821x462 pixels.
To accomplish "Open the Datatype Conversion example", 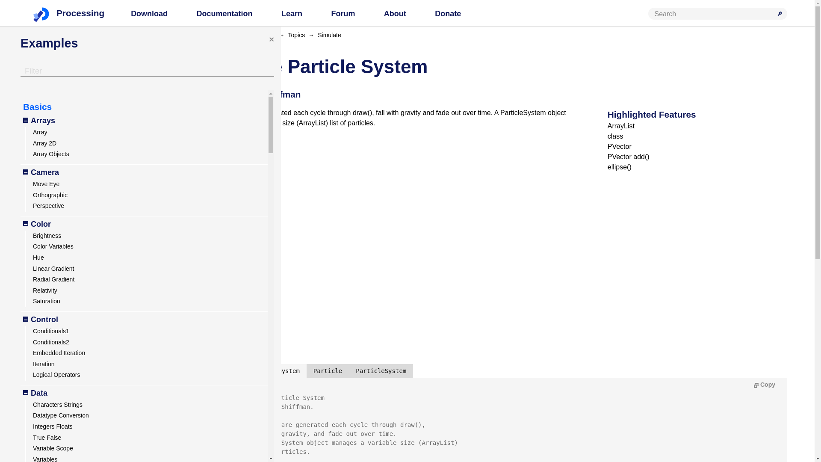I will click(61, 415).
